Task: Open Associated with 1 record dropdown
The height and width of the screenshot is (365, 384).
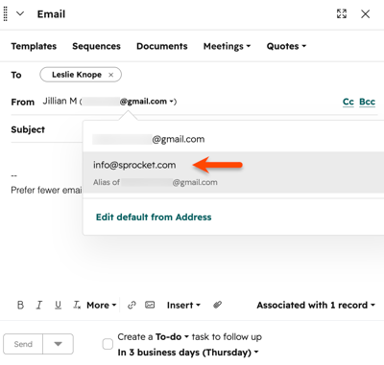Action: pyautogui.click(x=316, y=305)
